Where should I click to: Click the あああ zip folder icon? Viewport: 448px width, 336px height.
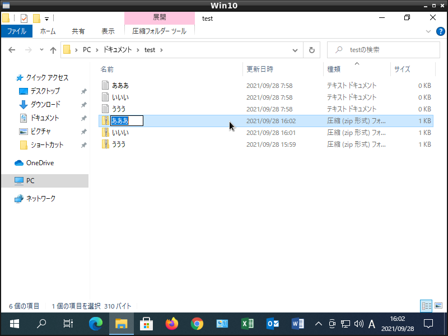click(105, 121)
